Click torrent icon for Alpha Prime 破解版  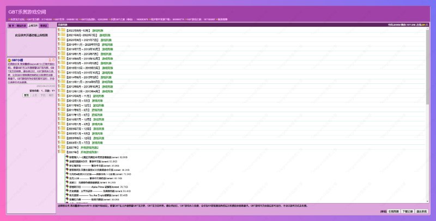pos(66,186)
